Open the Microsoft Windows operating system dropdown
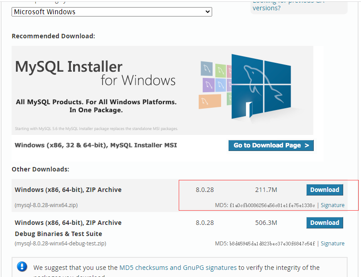 coord(111,12)
